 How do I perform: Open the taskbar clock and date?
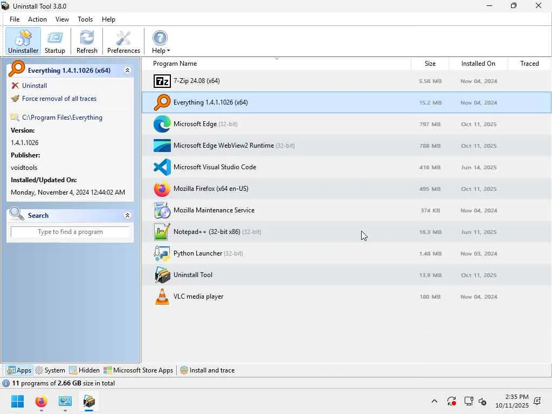pyautogui.click(x=512, y=401)
